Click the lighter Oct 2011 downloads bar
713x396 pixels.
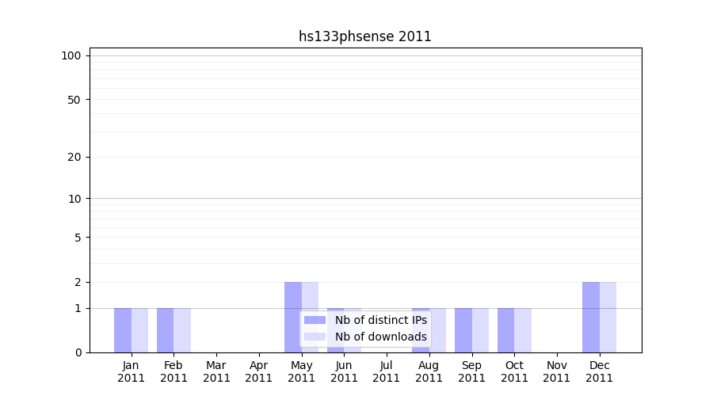tap(523, 330)
